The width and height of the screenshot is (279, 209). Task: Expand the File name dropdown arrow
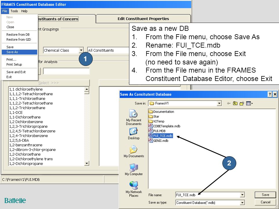242,195
